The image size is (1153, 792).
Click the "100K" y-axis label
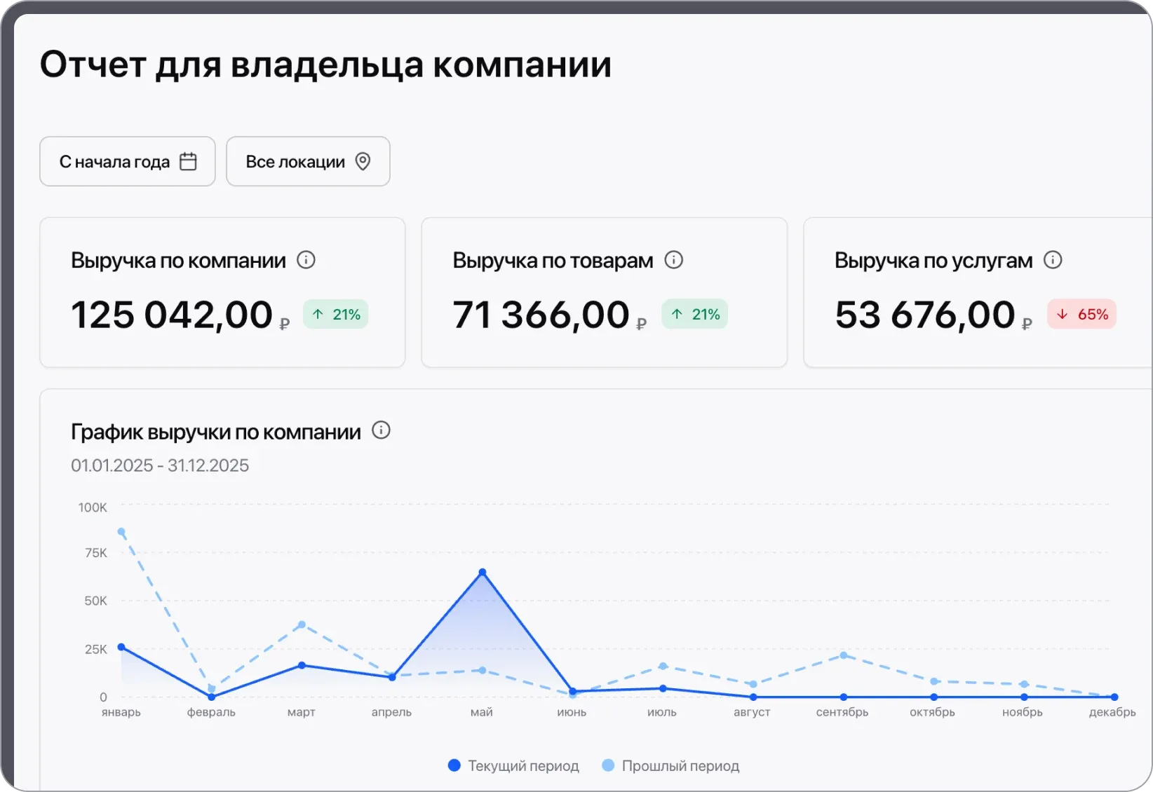click(x=93, y=507)
